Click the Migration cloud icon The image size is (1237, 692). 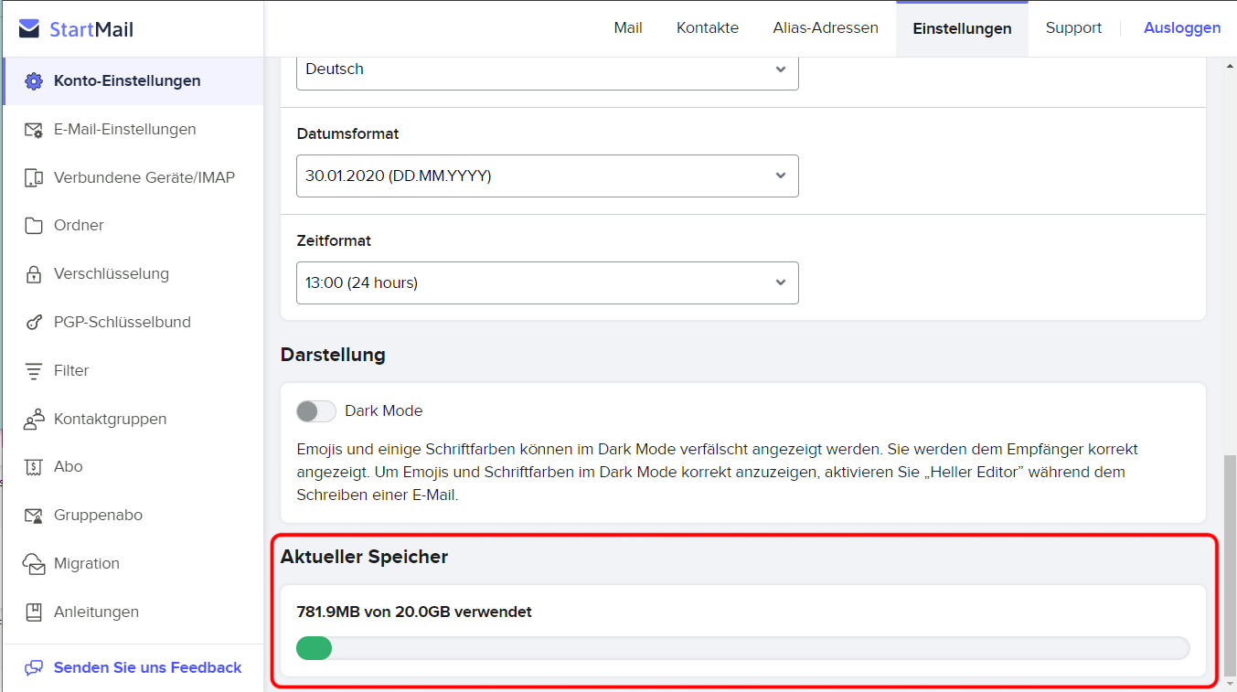34,564
